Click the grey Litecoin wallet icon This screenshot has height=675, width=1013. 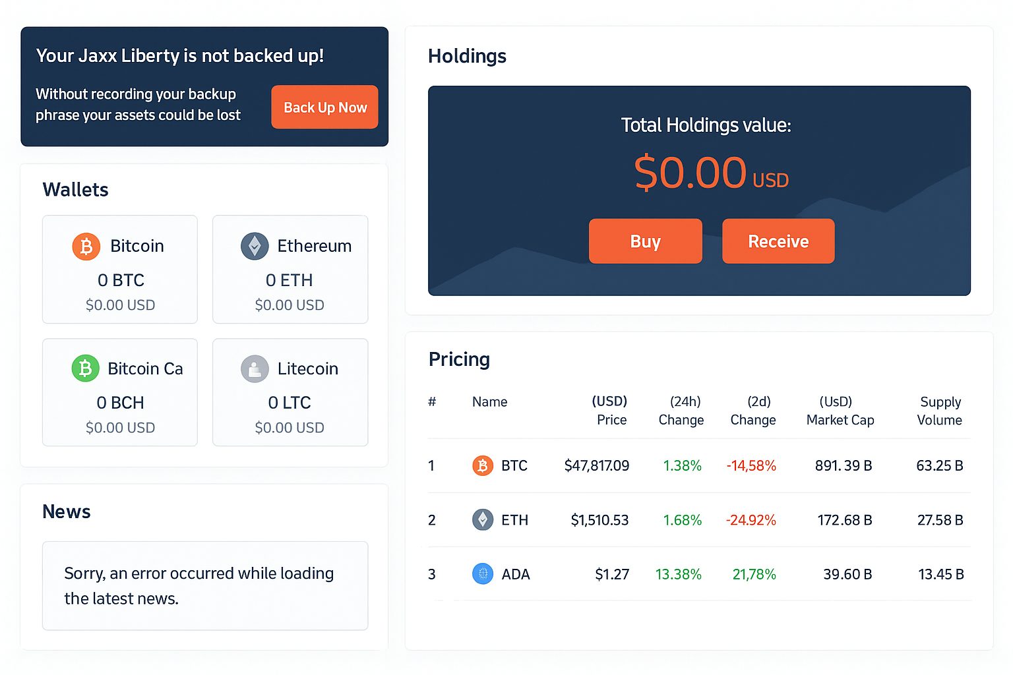(255, 369)
